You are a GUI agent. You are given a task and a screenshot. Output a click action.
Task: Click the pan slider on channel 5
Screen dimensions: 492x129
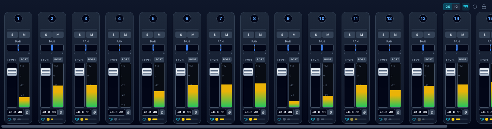153,48
